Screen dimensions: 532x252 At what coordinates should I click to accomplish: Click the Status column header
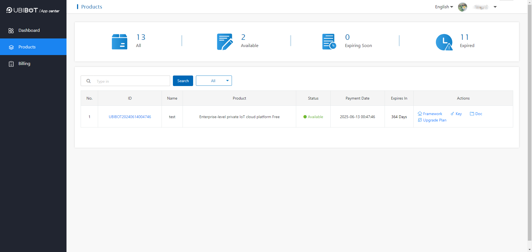[313, 98]
